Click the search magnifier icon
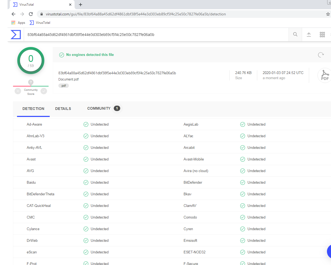The height and width of the screenshot is (265, 331). [295, 34]
